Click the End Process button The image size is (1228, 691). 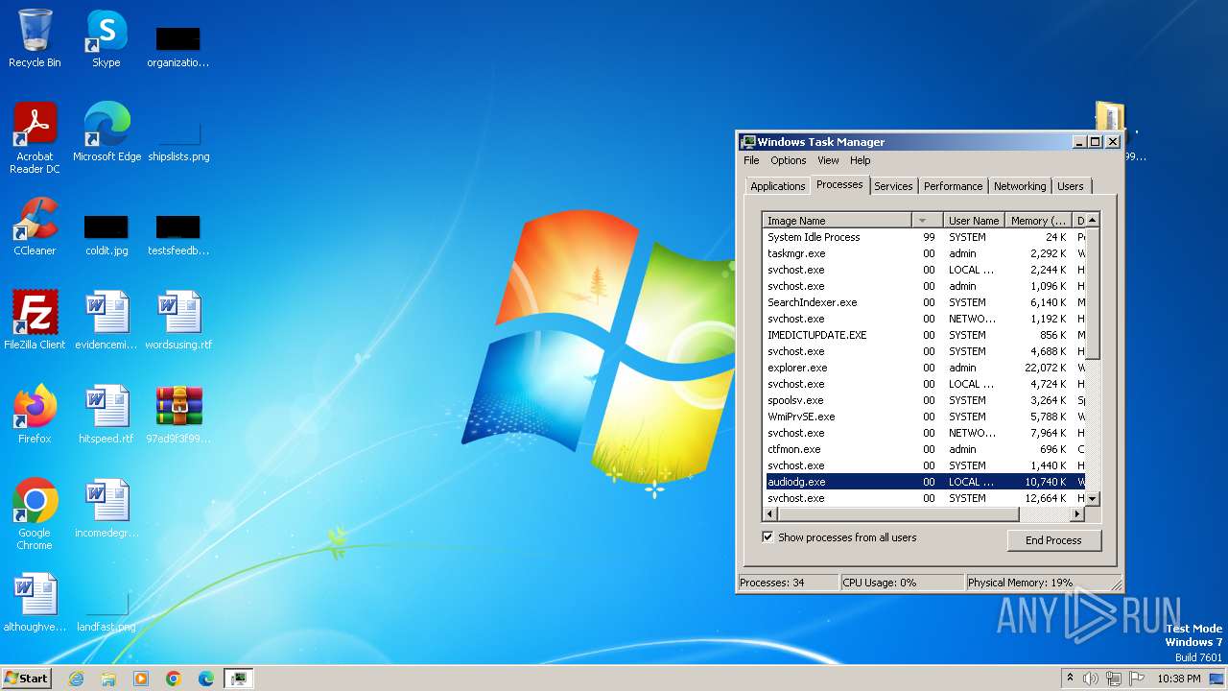pos(1054,540)
